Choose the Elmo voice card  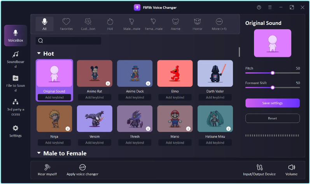click(175, 73)
